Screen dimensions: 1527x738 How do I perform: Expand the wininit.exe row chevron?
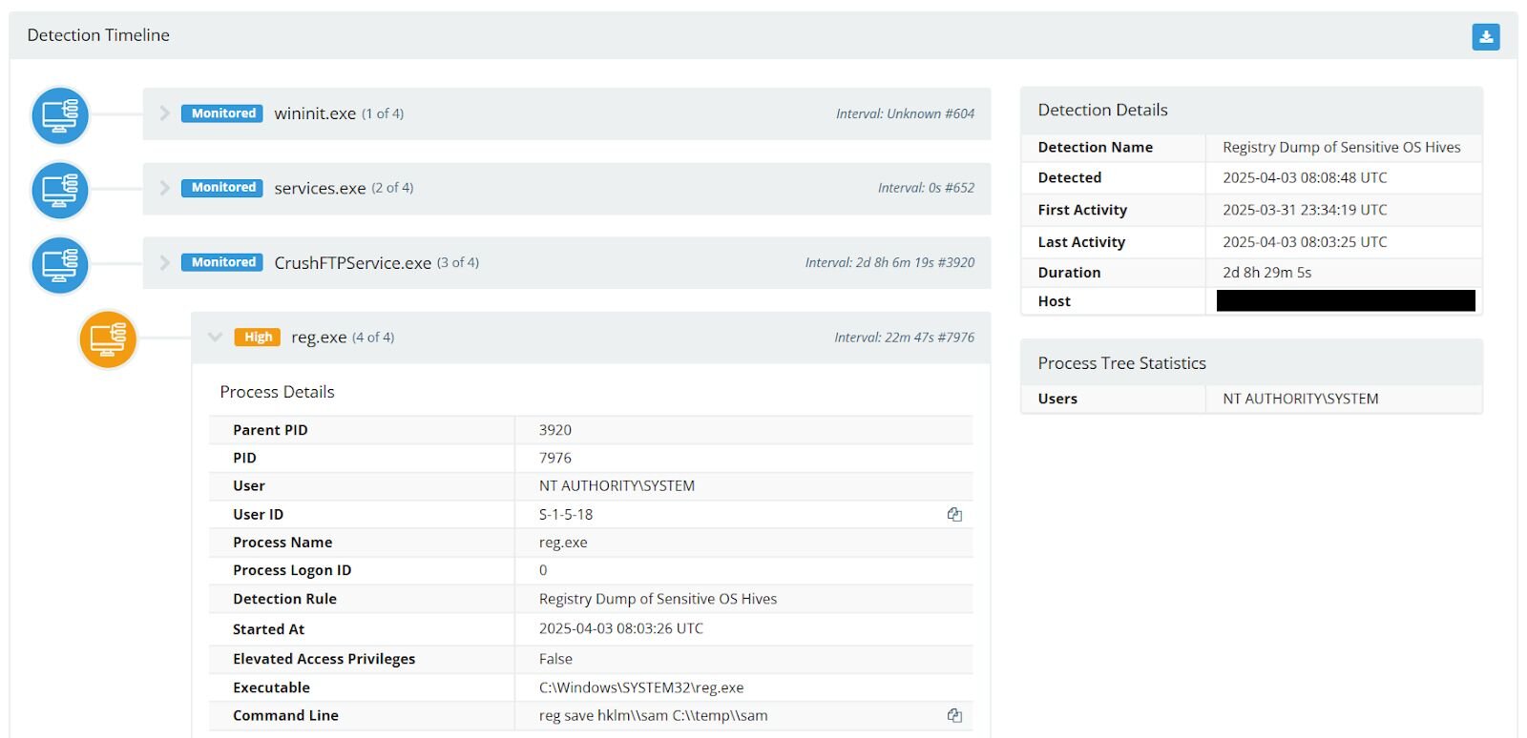(164, 113)
